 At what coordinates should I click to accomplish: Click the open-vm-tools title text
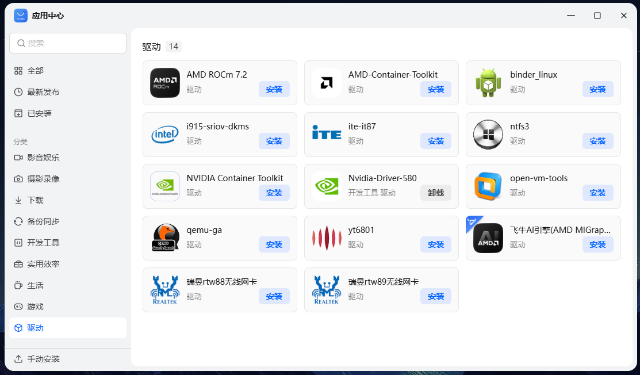[539, 178]
